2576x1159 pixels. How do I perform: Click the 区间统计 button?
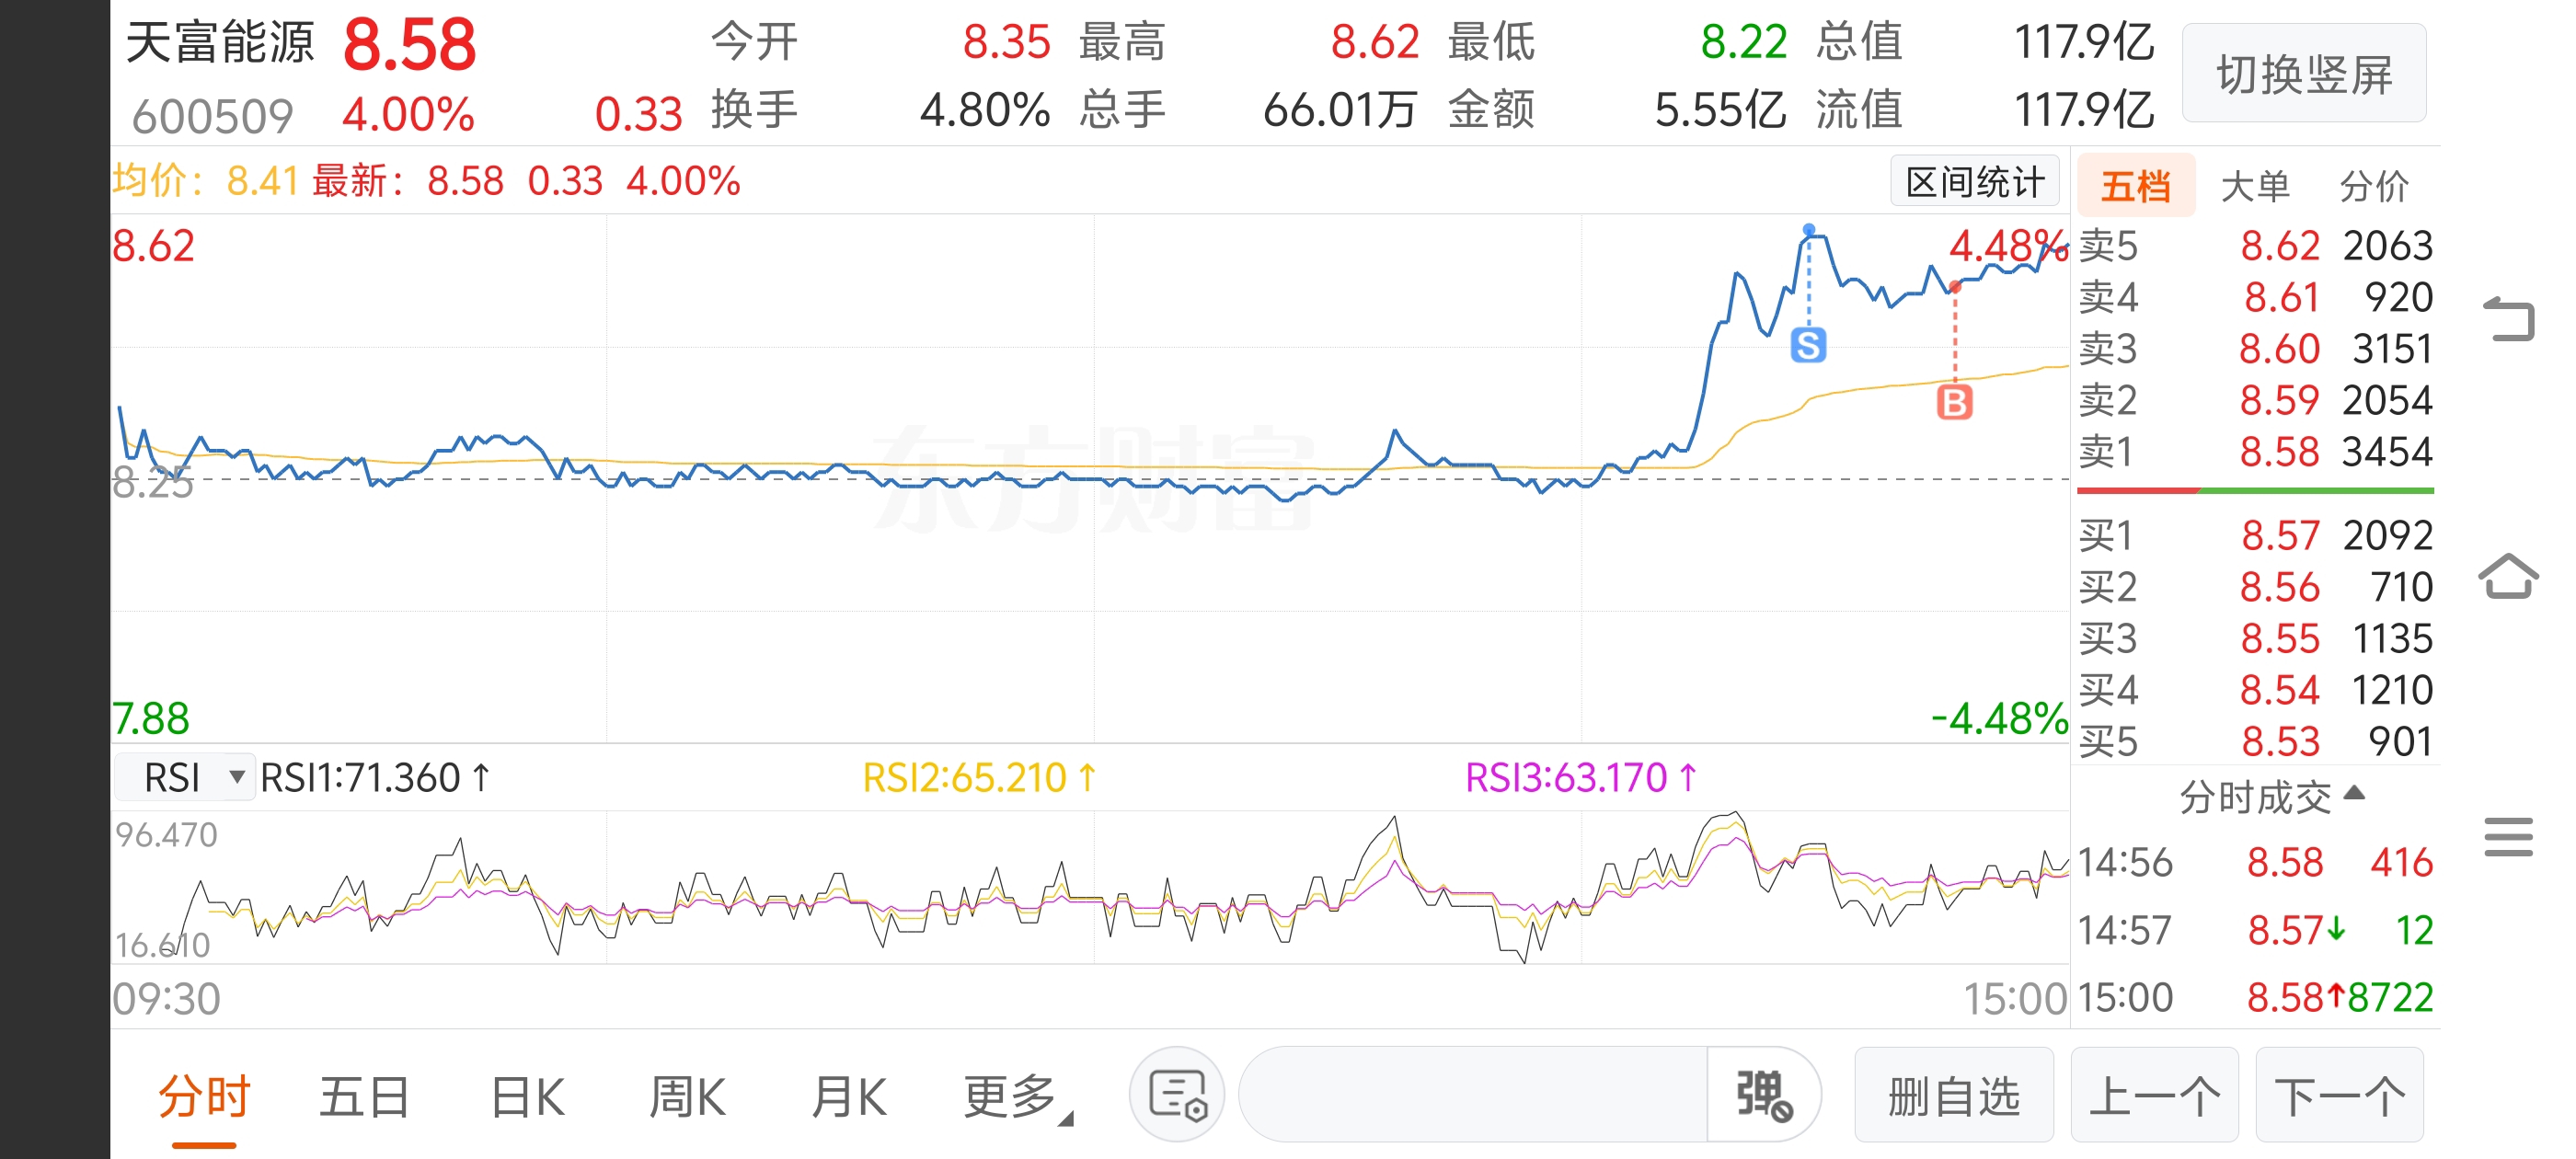(1973, 182)
